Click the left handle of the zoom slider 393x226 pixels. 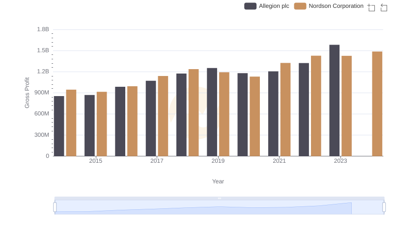pos(55,207)
